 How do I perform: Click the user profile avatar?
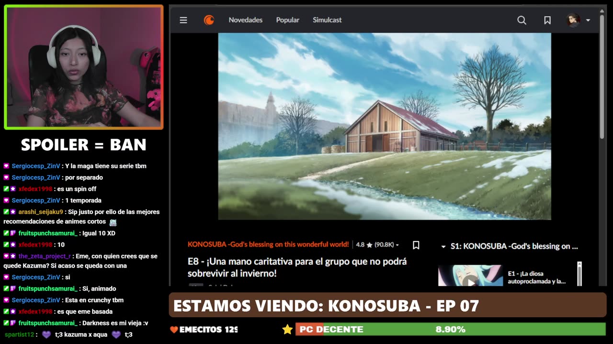coord(573,20)
